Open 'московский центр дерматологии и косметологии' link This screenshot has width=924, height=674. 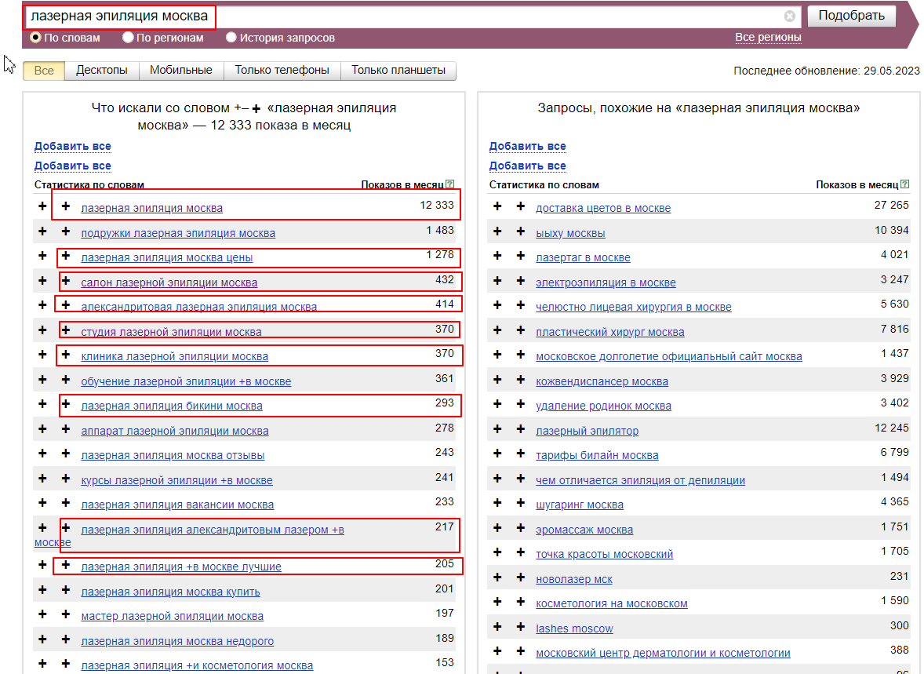coord(663,653)
